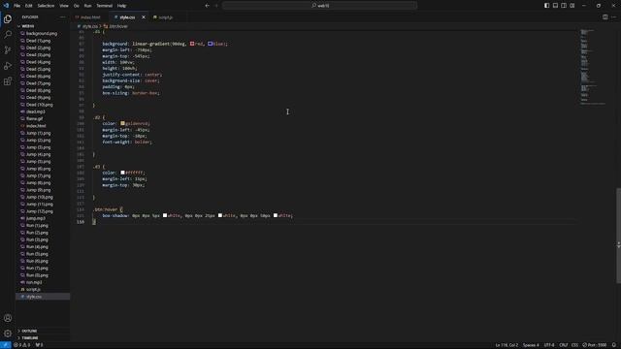Close the style.css tab
This screenshot has height=349, width=621.
click(144, 17)
